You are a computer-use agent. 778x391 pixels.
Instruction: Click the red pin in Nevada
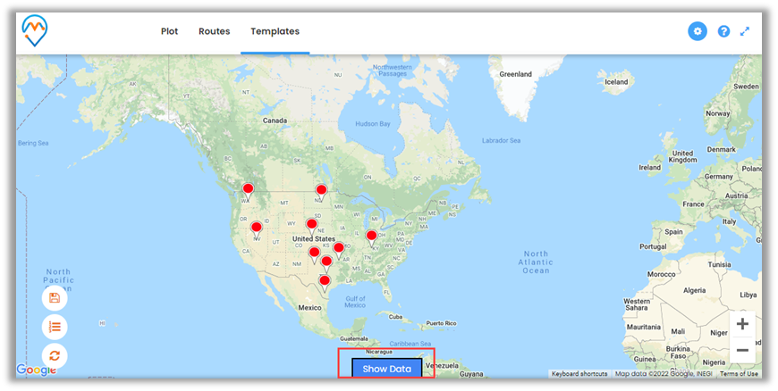coord(257,229)
